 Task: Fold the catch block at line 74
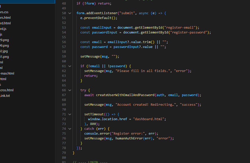point(70,129)
